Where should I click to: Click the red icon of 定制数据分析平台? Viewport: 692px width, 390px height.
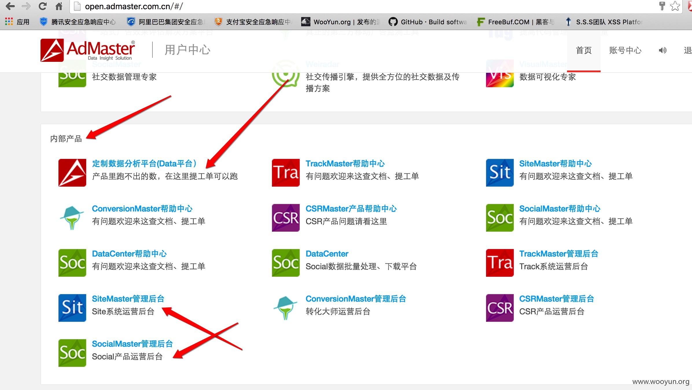[72, 173]
